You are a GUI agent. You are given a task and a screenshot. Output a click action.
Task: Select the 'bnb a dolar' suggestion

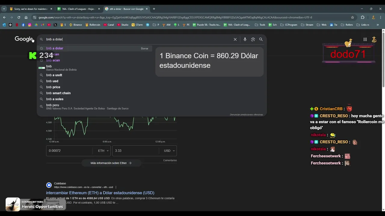click(95, 48)
